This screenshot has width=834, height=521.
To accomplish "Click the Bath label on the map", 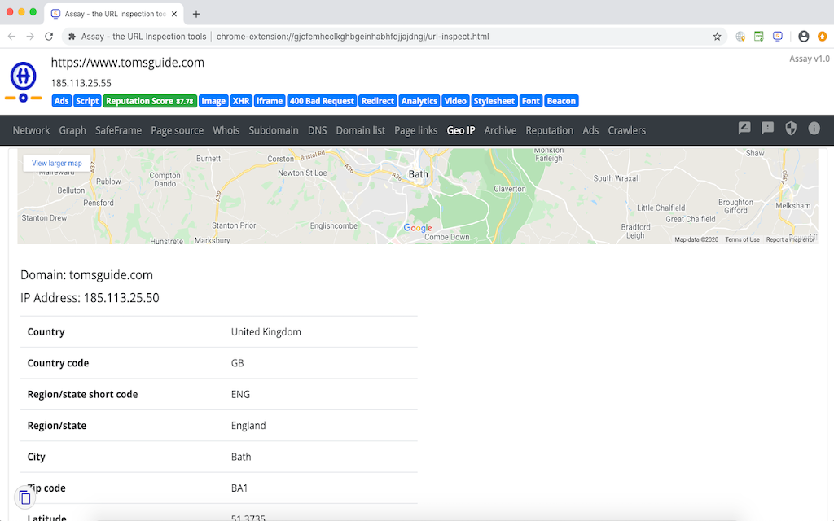I will click(x=418, y=174).
